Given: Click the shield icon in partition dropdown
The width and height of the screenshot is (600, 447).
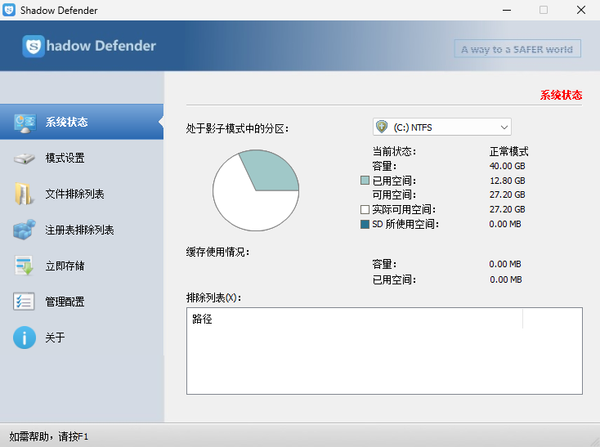Looking at the screenshot, I should click(382, 127).
